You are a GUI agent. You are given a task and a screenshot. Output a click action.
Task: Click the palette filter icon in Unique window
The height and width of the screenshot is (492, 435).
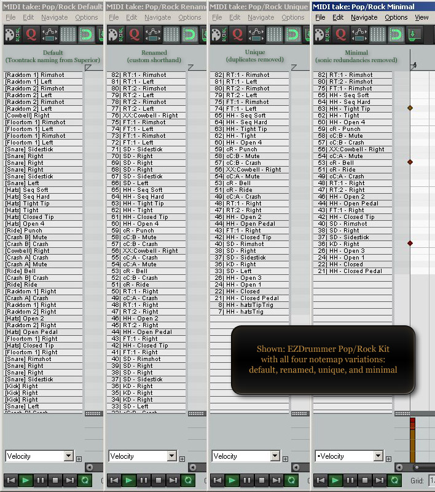(x=219, y=34)
